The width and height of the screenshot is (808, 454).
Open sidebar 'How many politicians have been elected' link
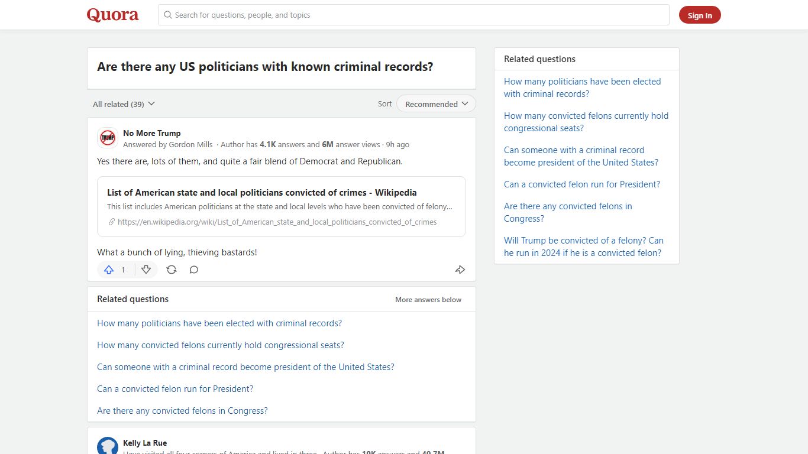tap(583, 87)
